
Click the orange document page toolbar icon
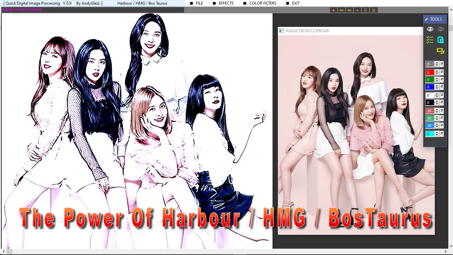(373, 10)
